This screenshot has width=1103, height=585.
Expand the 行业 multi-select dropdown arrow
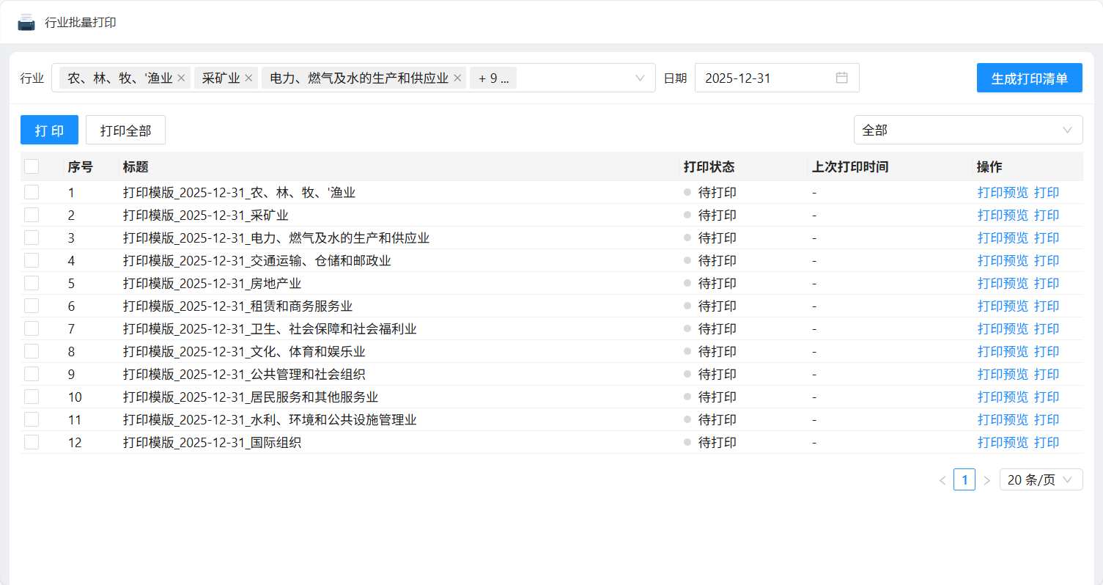(x=640, y=78)
